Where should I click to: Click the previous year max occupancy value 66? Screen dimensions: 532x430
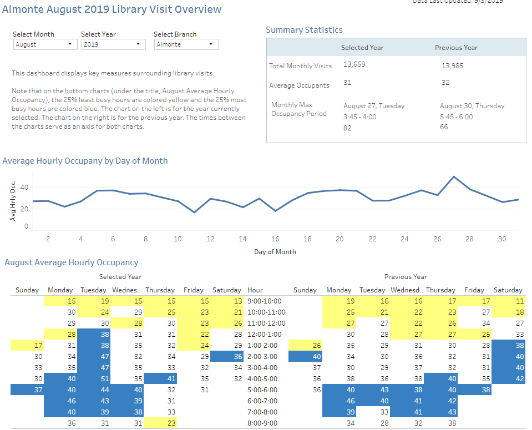coord(444,127)
